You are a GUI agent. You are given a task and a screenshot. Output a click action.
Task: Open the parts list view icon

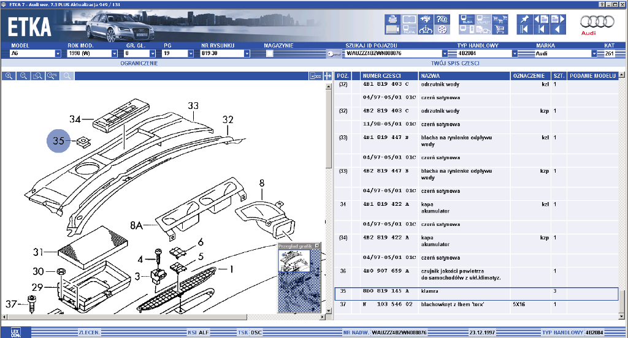(x=392, y=29)
